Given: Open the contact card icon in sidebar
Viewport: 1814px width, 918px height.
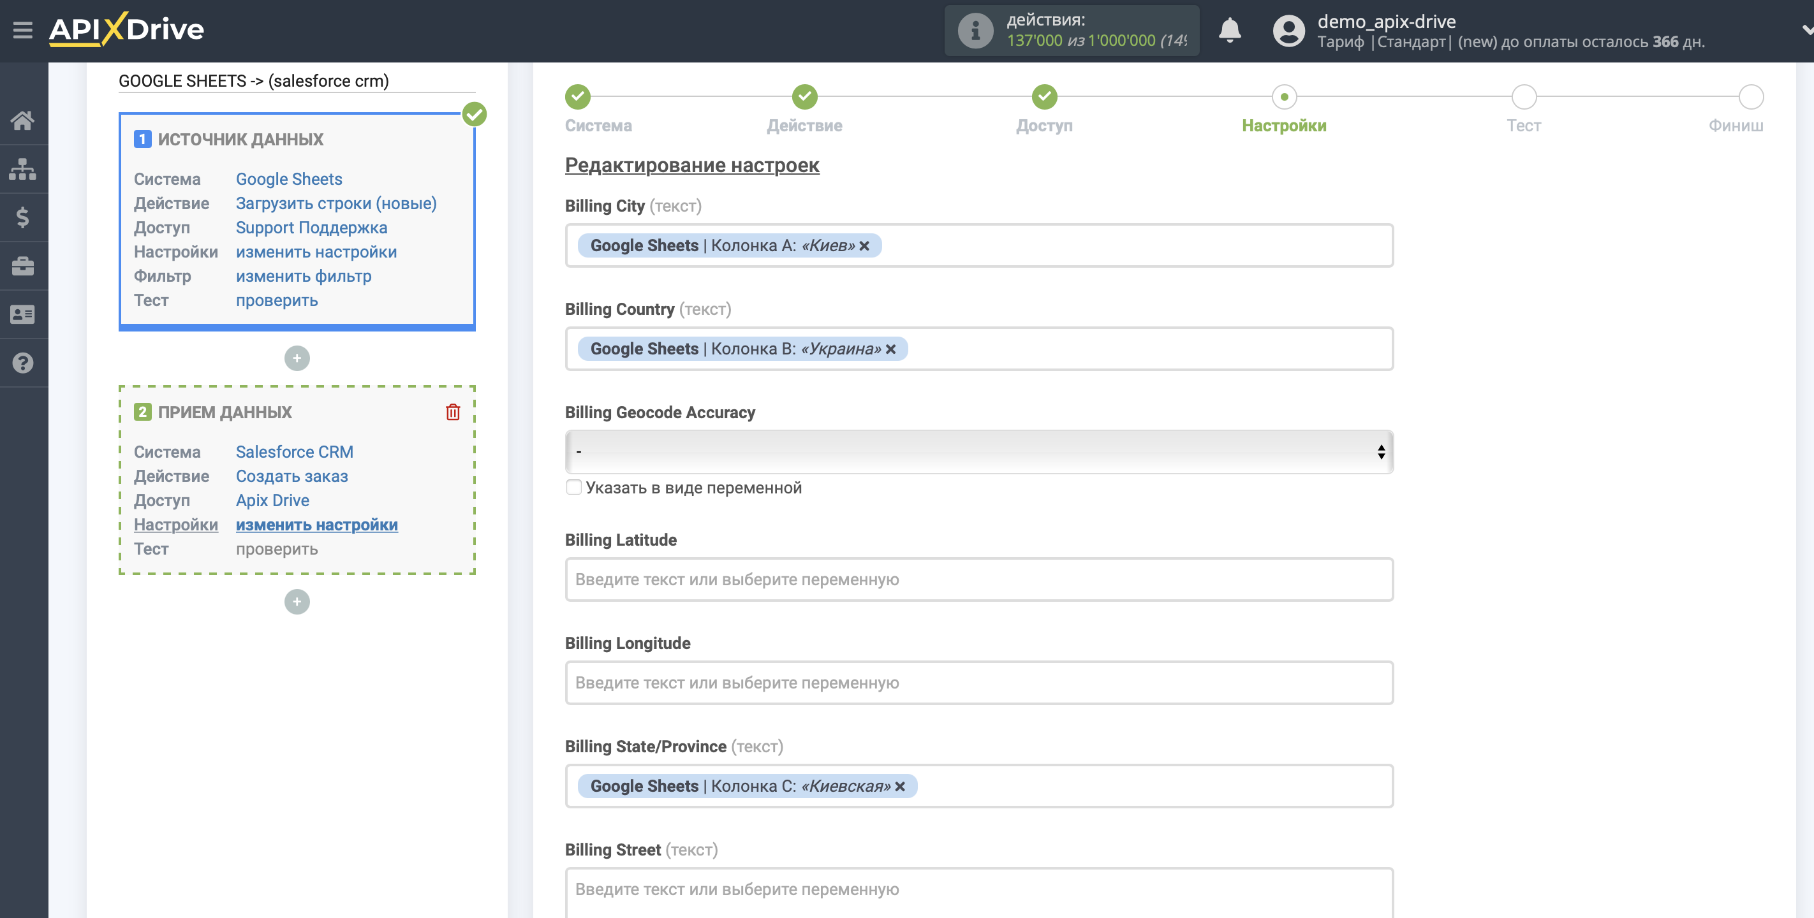Looking at the screenshot, I should tap(22, 314).
